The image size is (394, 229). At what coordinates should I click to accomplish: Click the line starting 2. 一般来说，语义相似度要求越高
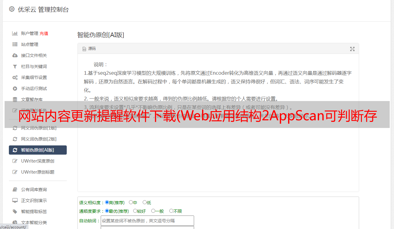tap(181, 99)
